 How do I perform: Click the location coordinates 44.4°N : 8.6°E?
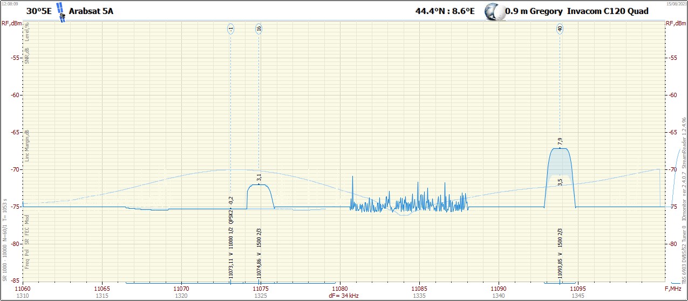point(445,11)
